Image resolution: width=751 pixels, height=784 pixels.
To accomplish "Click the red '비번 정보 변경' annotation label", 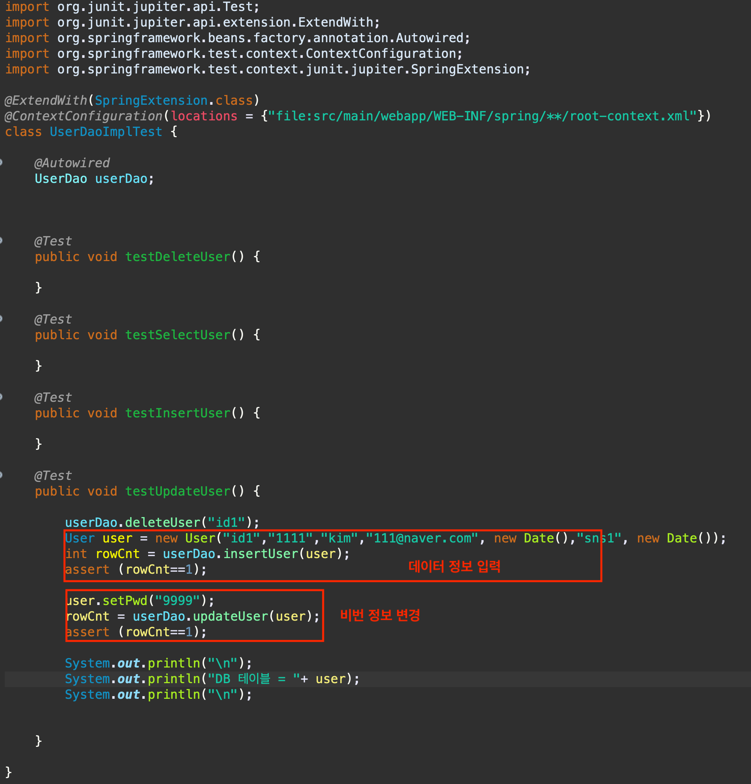I will point(380,615).
